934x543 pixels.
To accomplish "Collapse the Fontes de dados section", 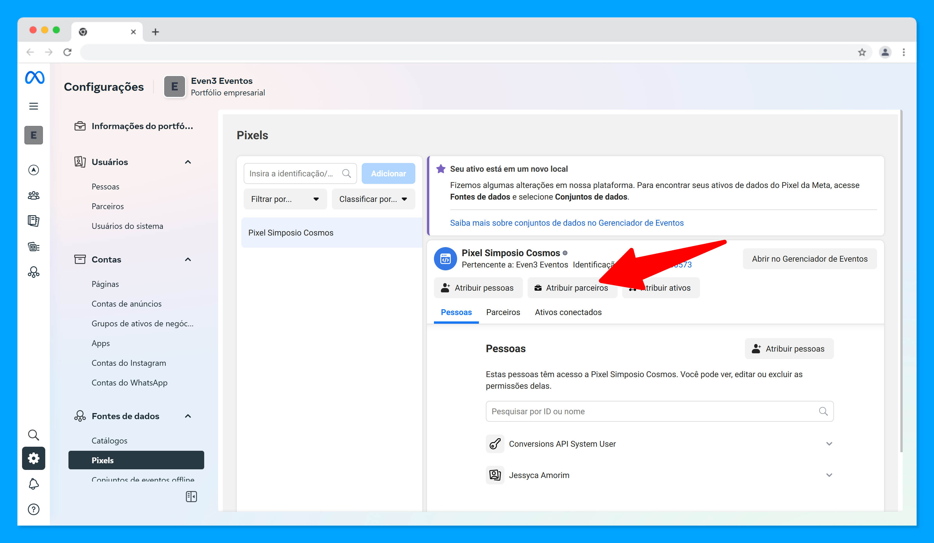I will click(188, 416).
